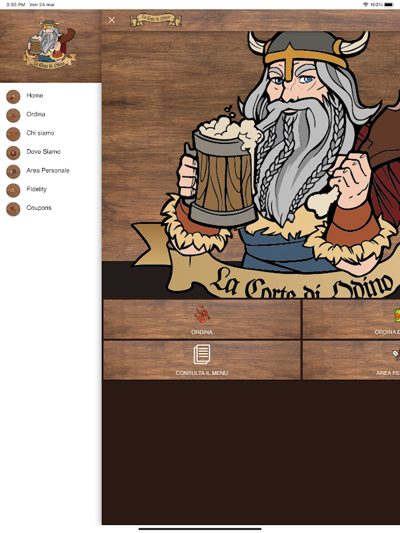The image size is (400, 533).
Task: Click the round icon next to Chi siamo
Action: tap(13, 134)
